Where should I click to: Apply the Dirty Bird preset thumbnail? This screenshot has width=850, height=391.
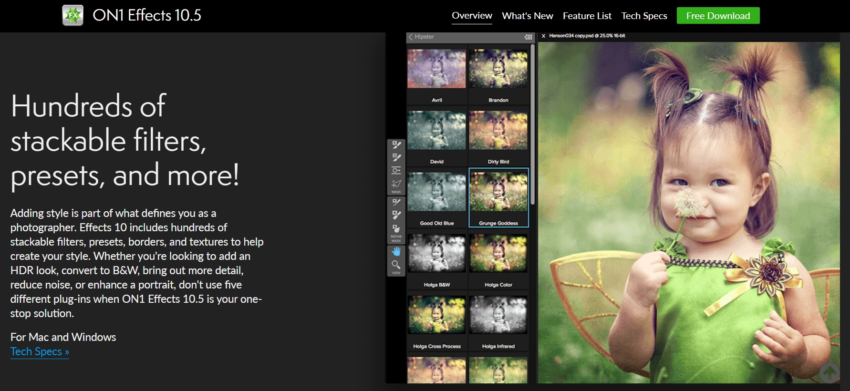[x=498, y=130]
